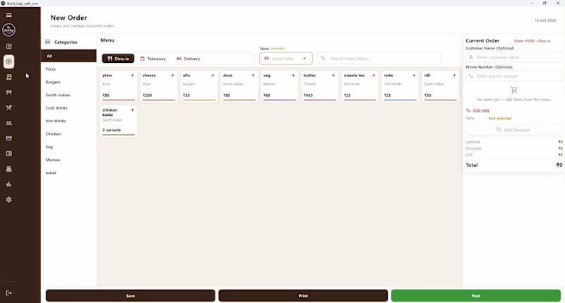Filter menu by Chicken category

point(69,134)
